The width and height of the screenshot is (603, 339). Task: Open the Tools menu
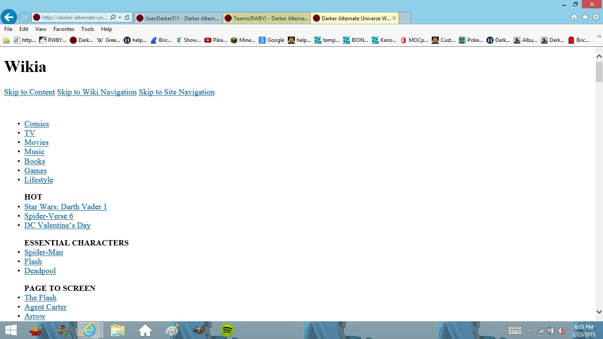coord(87,29)
